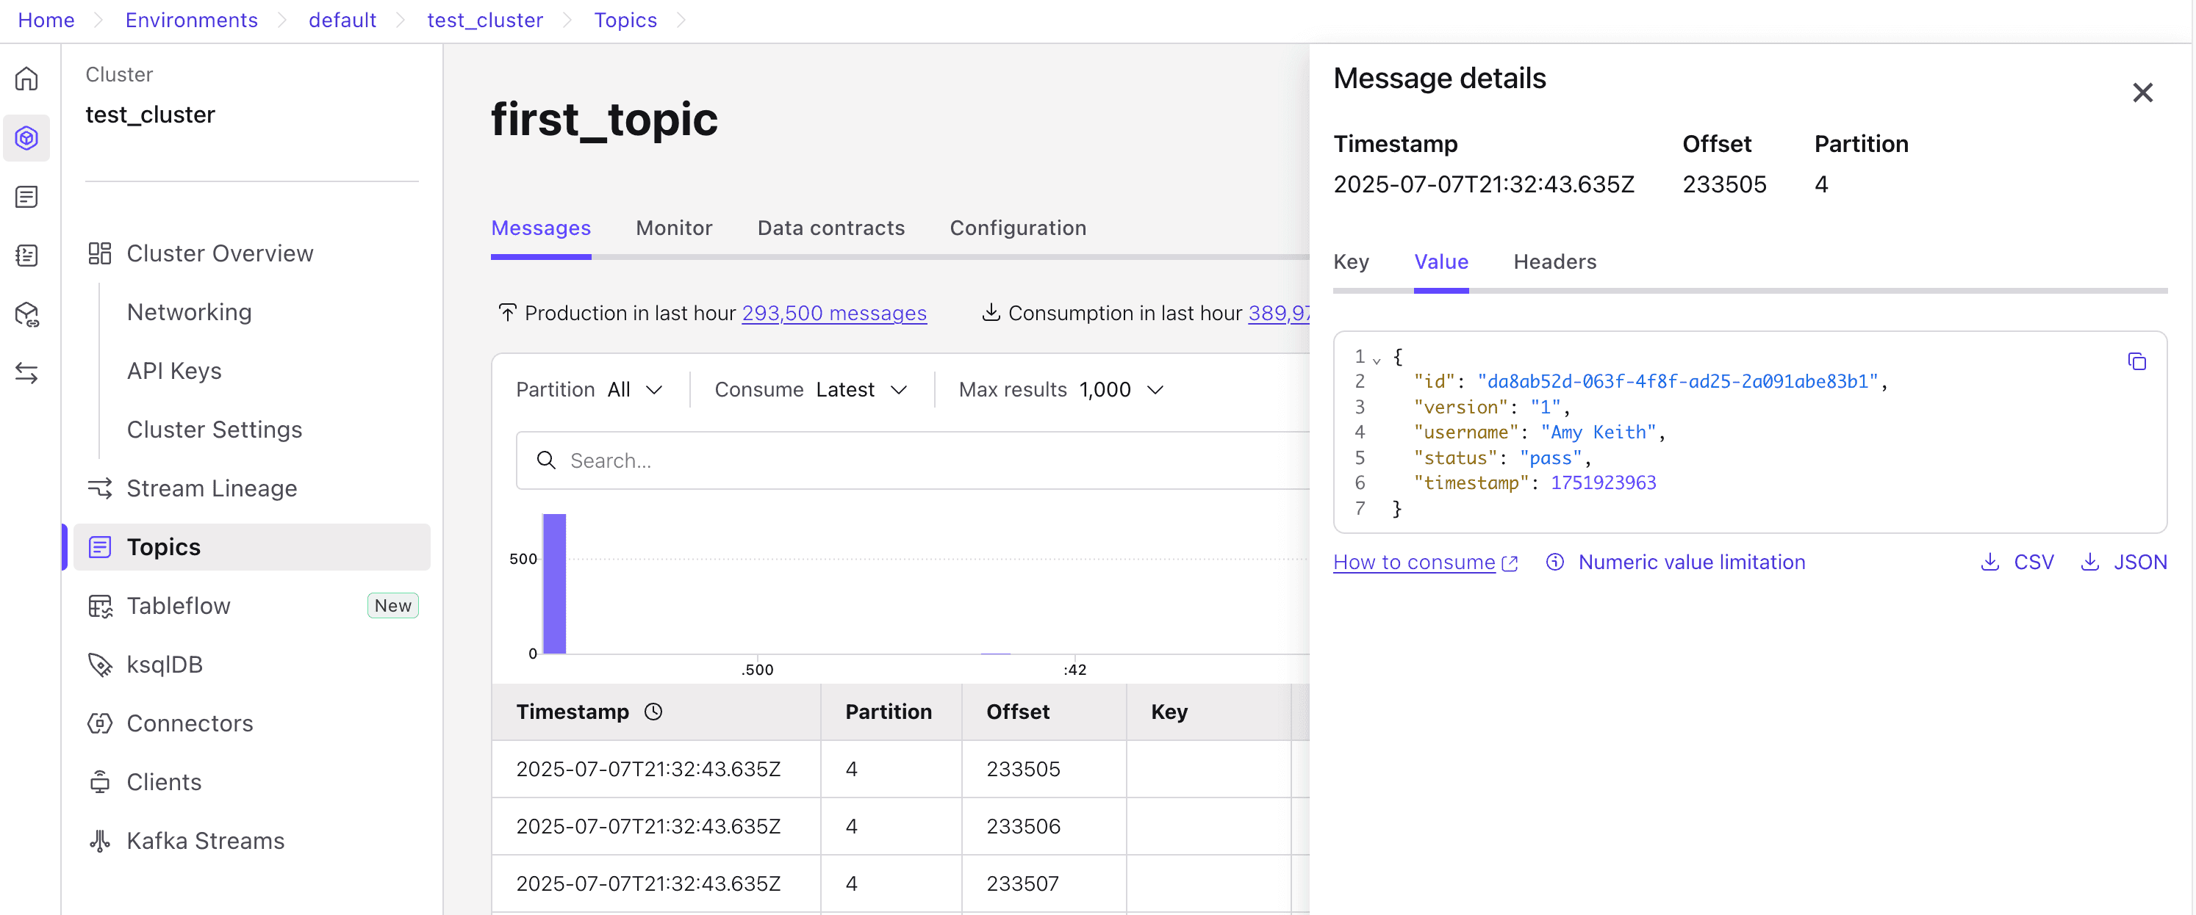Expand the Partition All dropdown
This screenshot has width=2196, height=915.
pyautogui.click(x=589, y=389)
